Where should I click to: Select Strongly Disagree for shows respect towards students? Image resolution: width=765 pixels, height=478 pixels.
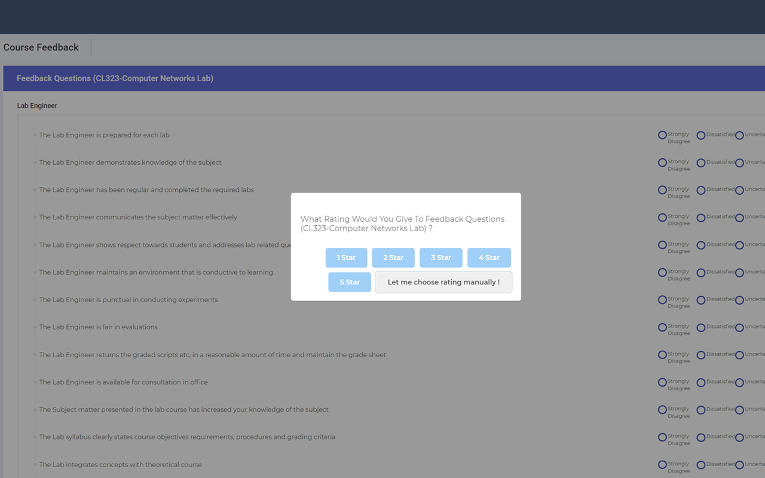662,245
